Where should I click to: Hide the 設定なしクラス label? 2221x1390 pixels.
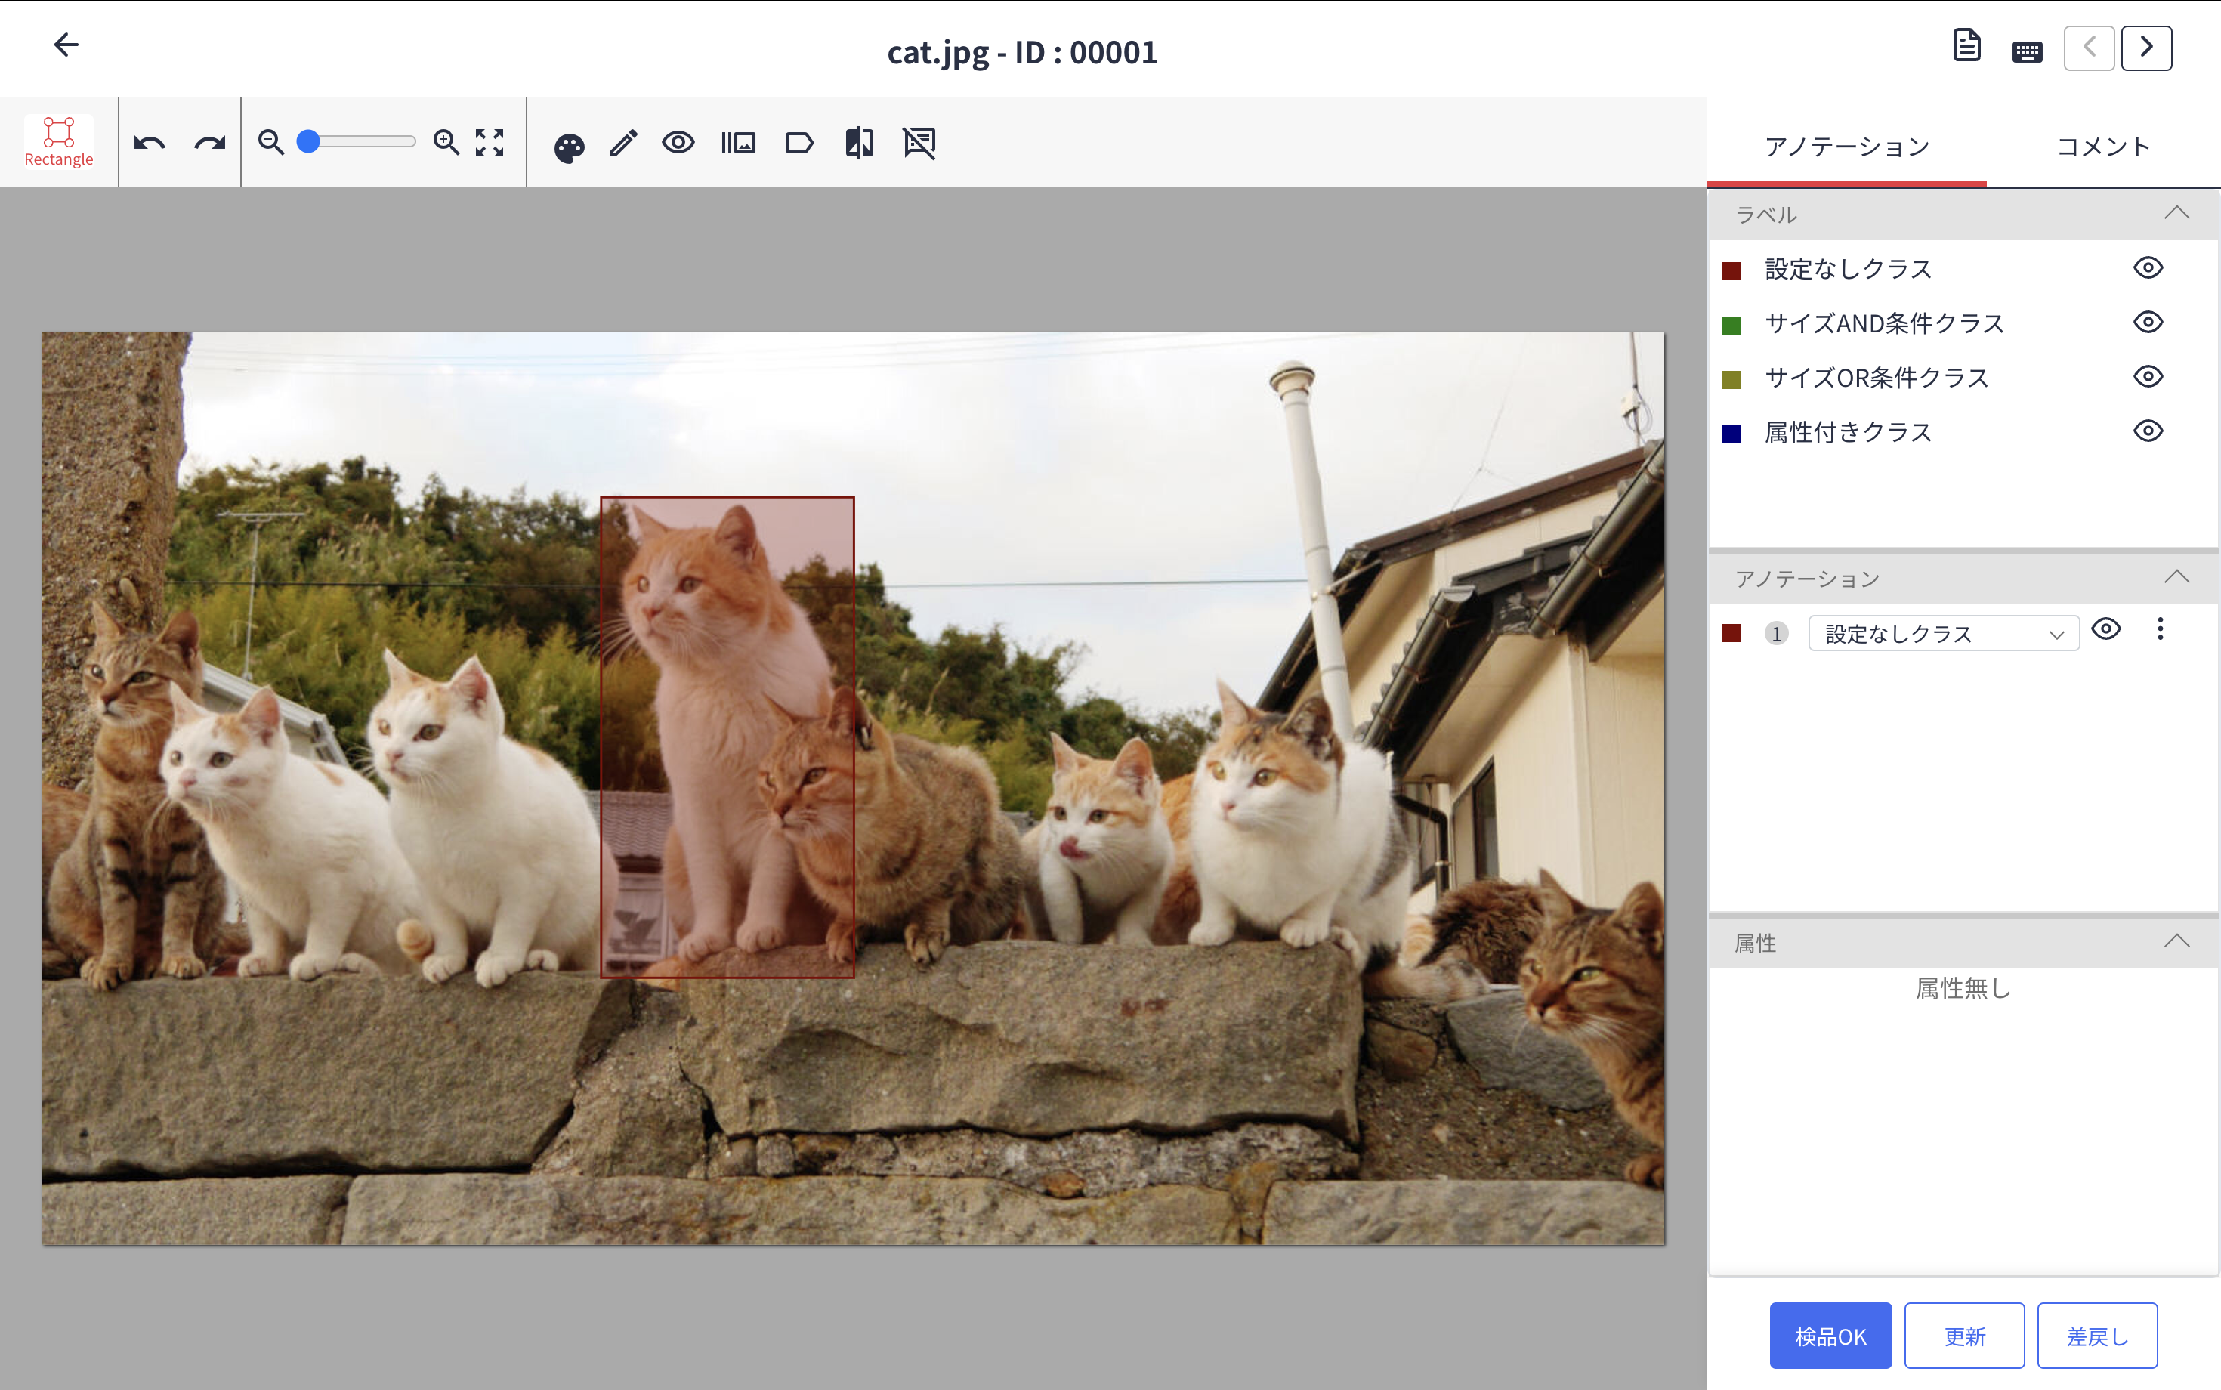(x=2148, y=268)
